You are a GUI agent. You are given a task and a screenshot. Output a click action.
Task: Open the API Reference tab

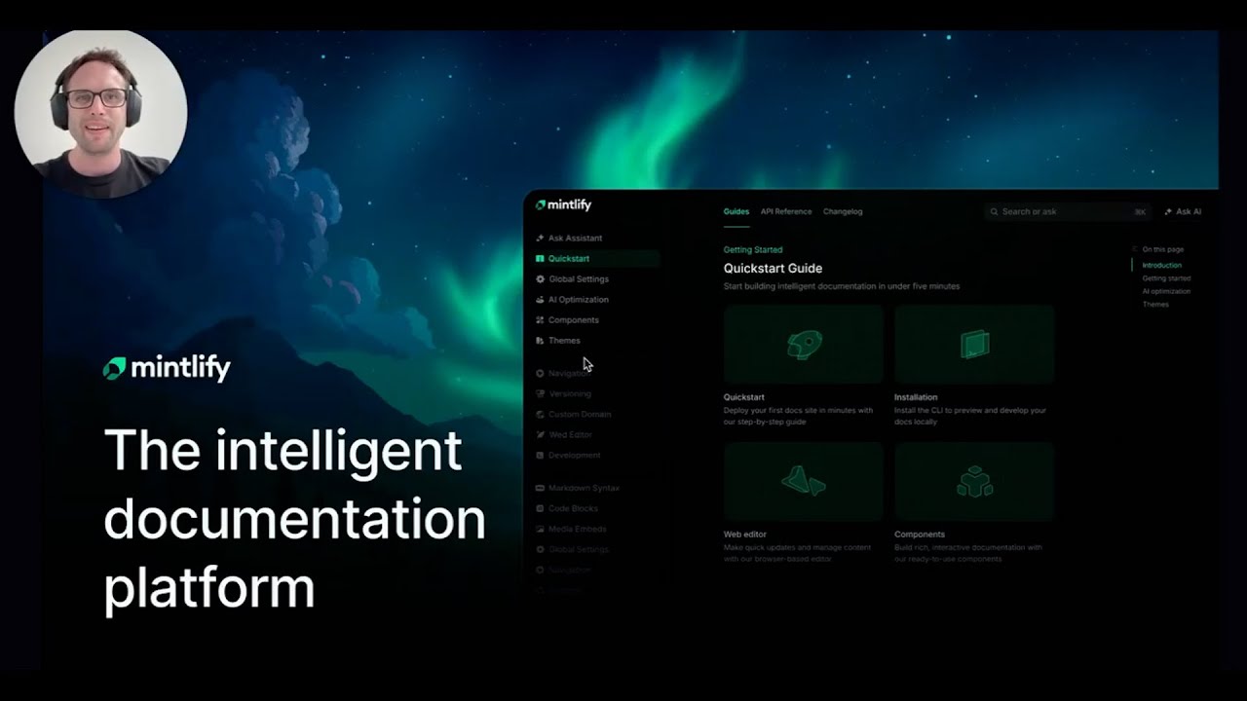click(786, 211)
